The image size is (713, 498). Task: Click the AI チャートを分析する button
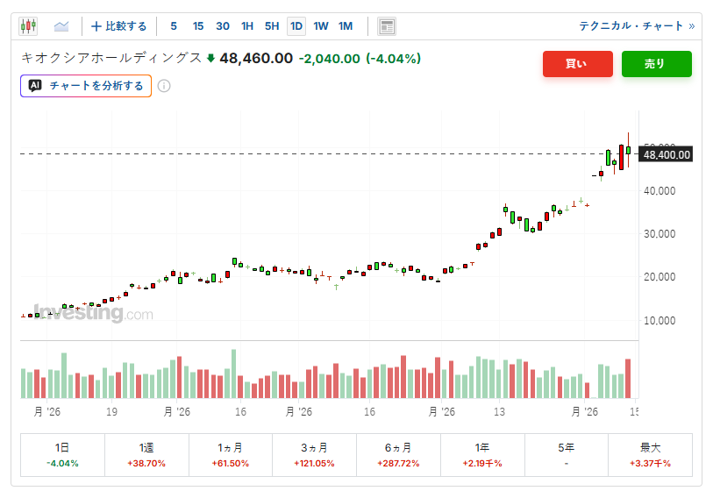point(86,86)
